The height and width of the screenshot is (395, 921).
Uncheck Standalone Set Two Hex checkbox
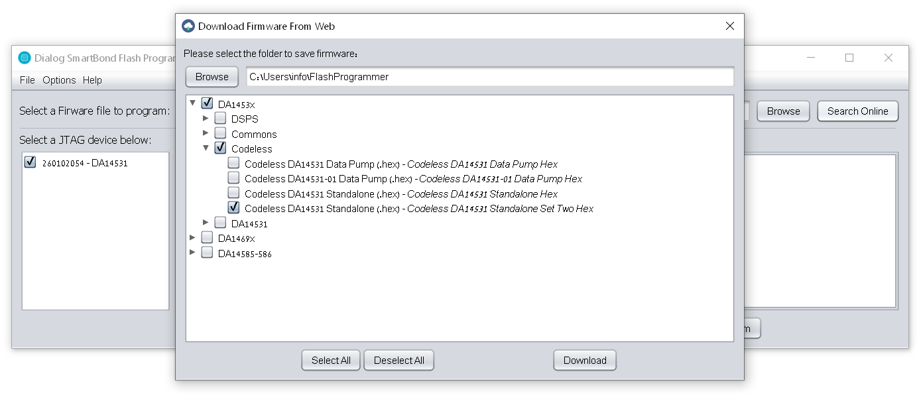coord(233,207)
